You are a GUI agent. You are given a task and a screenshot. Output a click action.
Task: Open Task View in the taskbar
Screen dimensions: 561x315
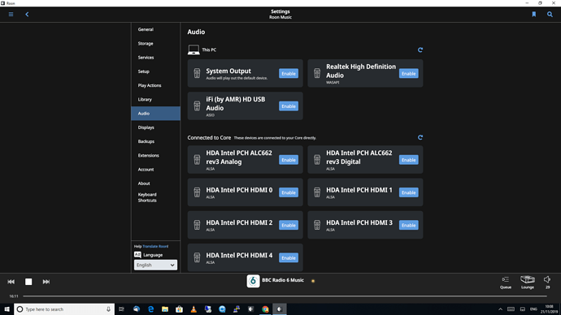[x=121, y=309]
